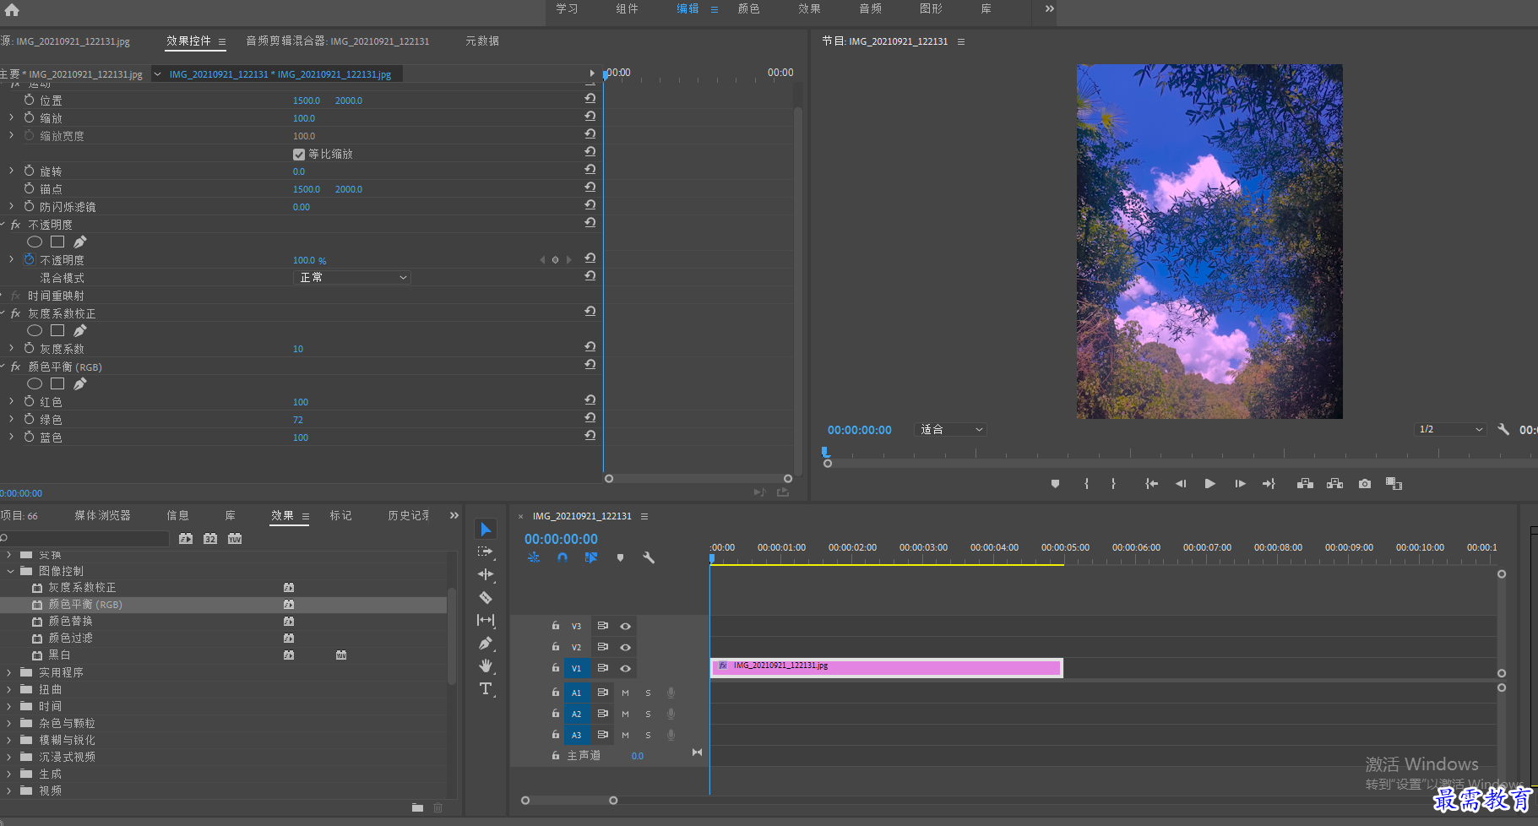Image resolution: width=1538 pixels, height=826 pixels.
Task: Switch to the 效果 workspace tab
Action: click(809, 8)
